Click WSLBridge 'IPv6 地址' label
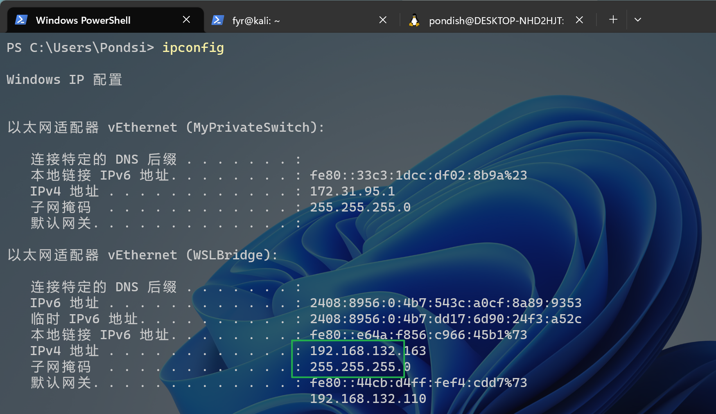 tap(65, 303)
